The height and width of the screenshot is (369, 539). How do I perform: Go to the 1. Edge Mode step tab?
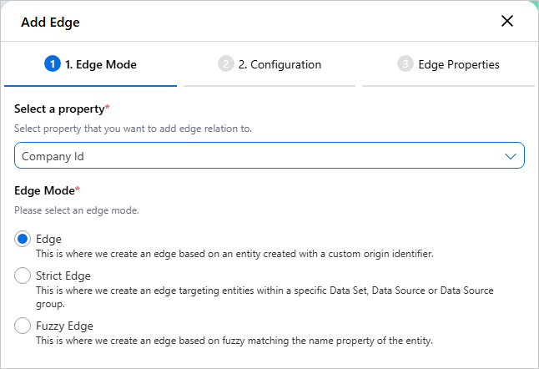click(x=90, y=64)
